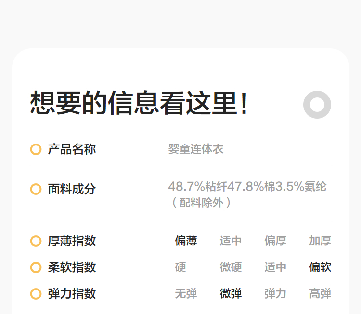The height and width of the screenshot is (314, 361).
Task: Select the 偏薄 thickness option
Action: pyautogui.click(x=186, y=241)
